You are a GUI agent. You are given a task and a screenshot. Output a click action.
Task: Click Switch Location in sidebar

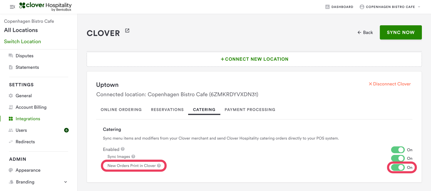tap(23, 41)
